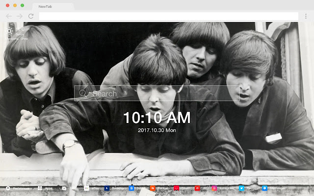314x196 pixels.
Task: Click the date 2017.10.30 Mon
Action: coord(157,130)
